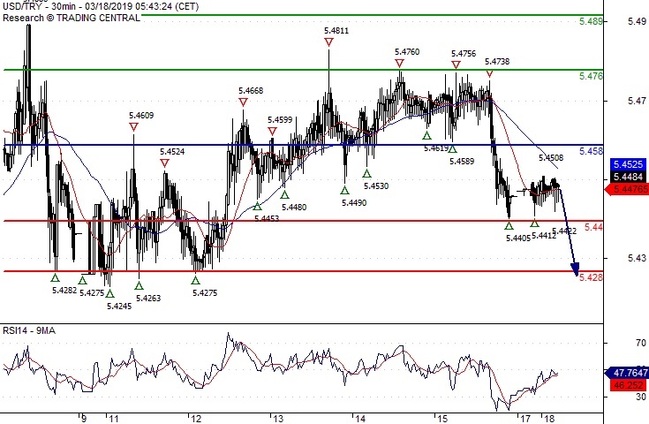649x424 pixels.
Task: Select the 5.4738 high price label
Action: click(x=497, y=61)
